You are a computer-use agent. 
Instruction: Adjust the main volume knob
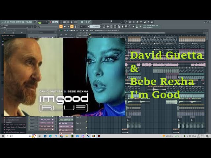click(x=35, y=22)
